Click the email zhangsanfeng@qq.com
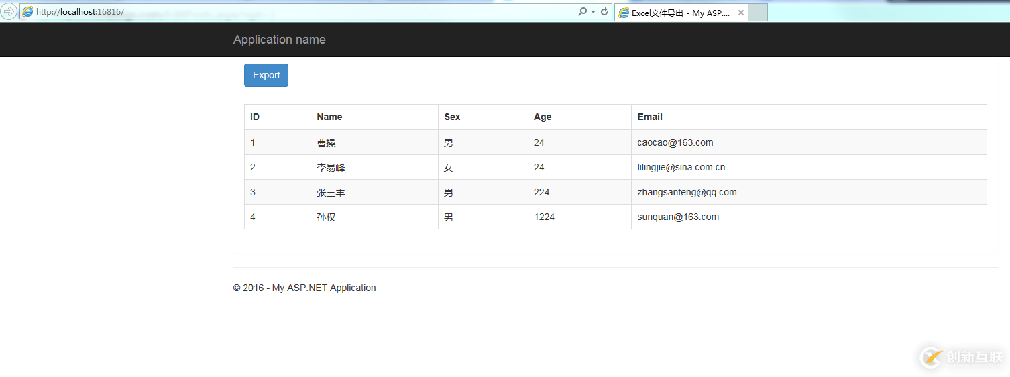The height and width of the screenshot is (377, 1010). coord(687,192)
